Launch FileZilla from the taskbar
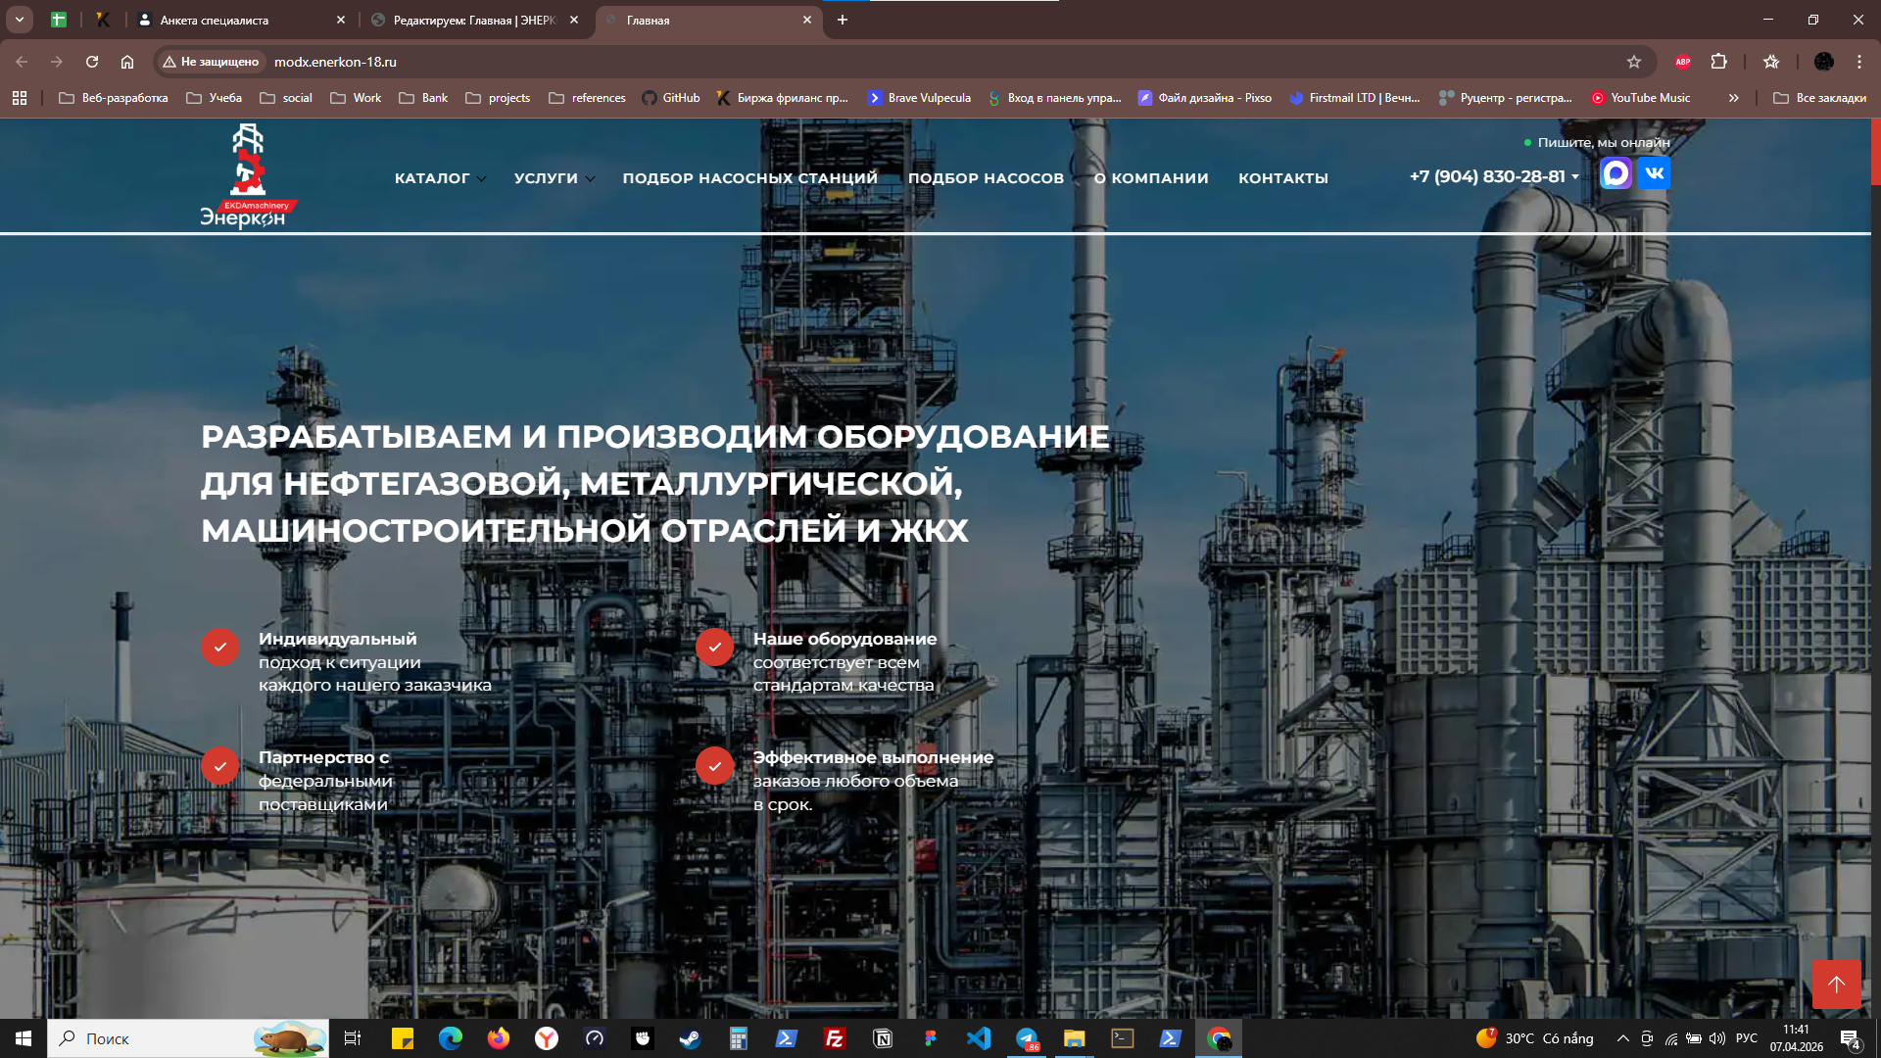Screen dimensions: 1881x1058 [835, 1038]
